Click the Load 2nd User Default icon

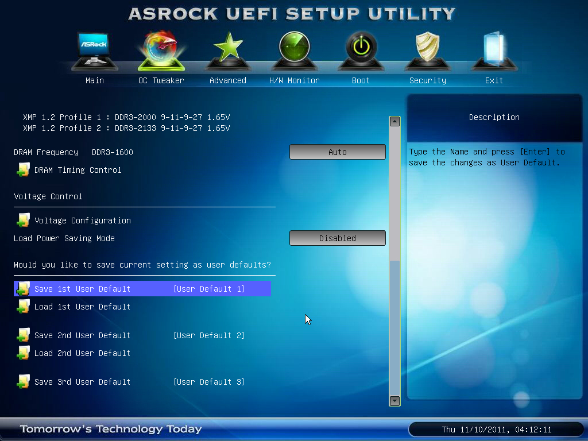23,353
